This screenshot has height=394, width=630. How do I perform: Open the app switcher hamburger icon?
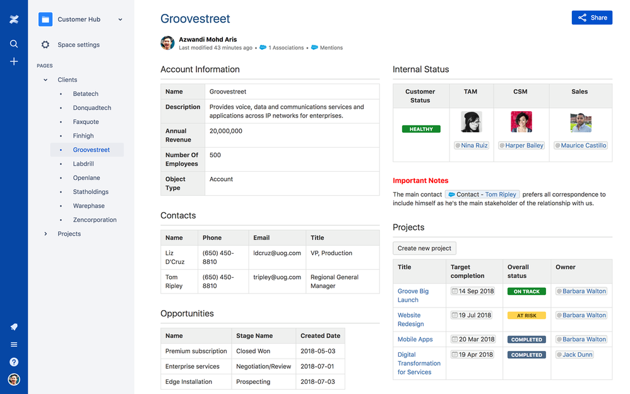click(x=14, y=345)
